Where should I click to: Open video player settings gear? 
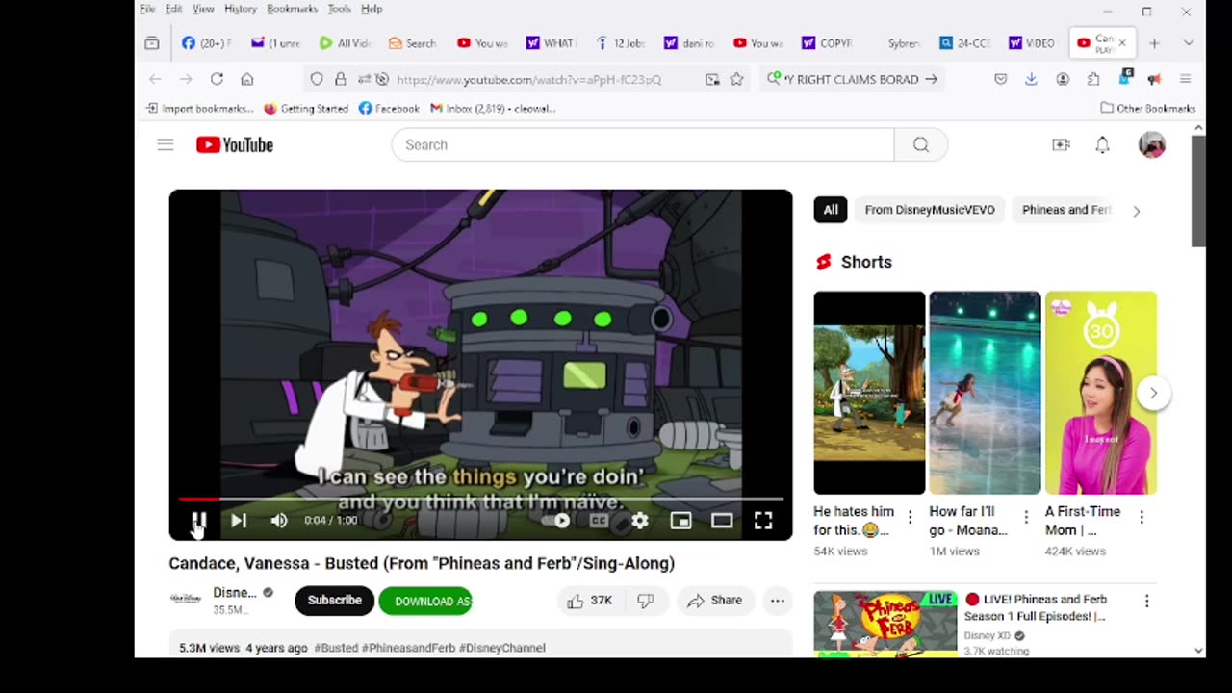click(x=640, y=521)
